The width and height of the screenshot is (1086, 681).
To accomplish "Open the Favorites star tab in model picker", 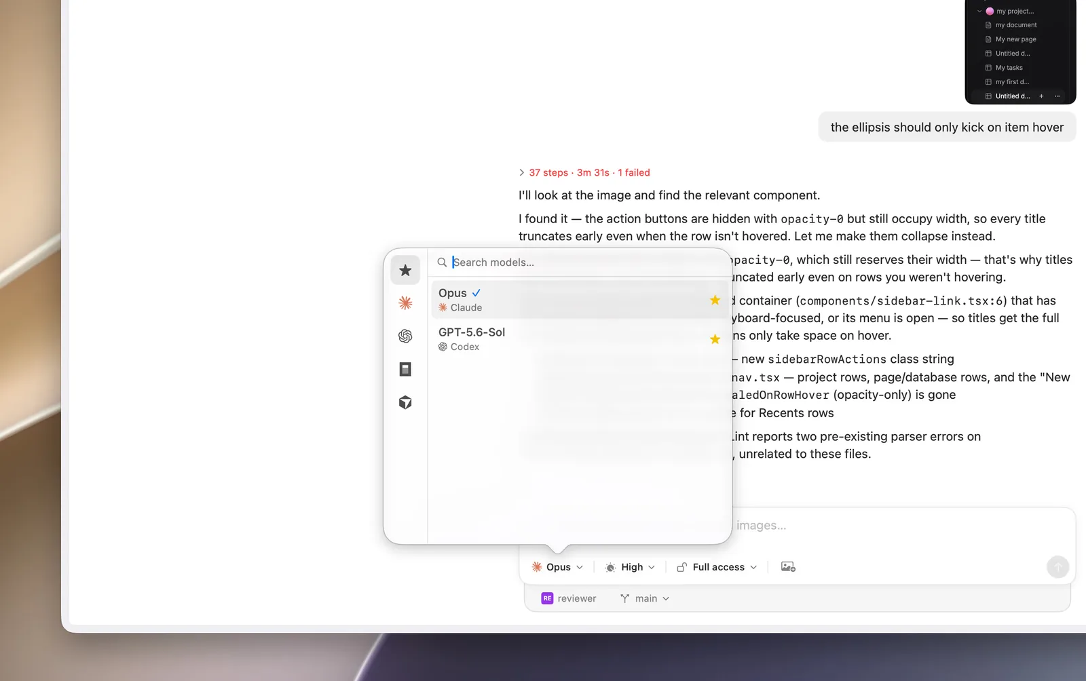I will [405, 270].
